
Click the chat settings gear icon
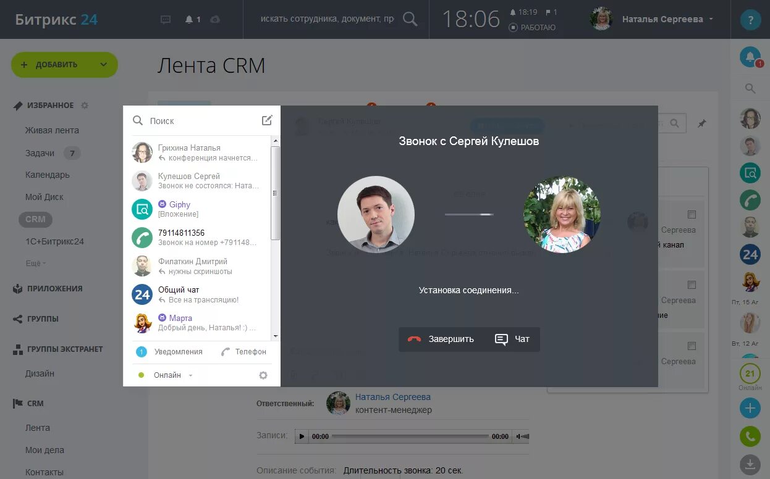(263, 375)
